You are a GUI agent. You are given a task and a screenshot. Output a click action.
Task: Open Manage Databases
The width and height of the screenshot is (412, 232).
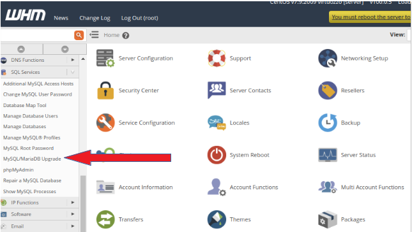click(25, 127)
